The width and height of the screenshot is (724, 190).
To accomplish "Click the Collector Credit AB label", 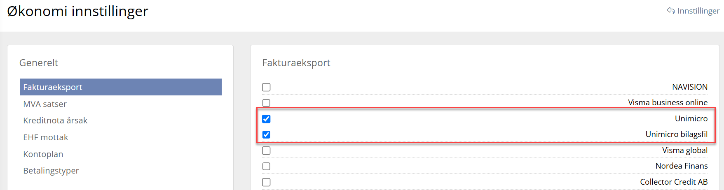I will (x=673, y=182).
